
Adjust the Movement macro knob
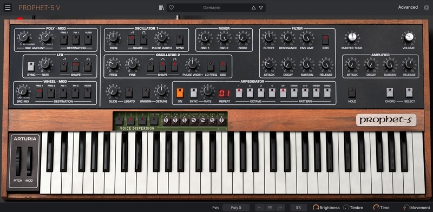pos(406,207)
